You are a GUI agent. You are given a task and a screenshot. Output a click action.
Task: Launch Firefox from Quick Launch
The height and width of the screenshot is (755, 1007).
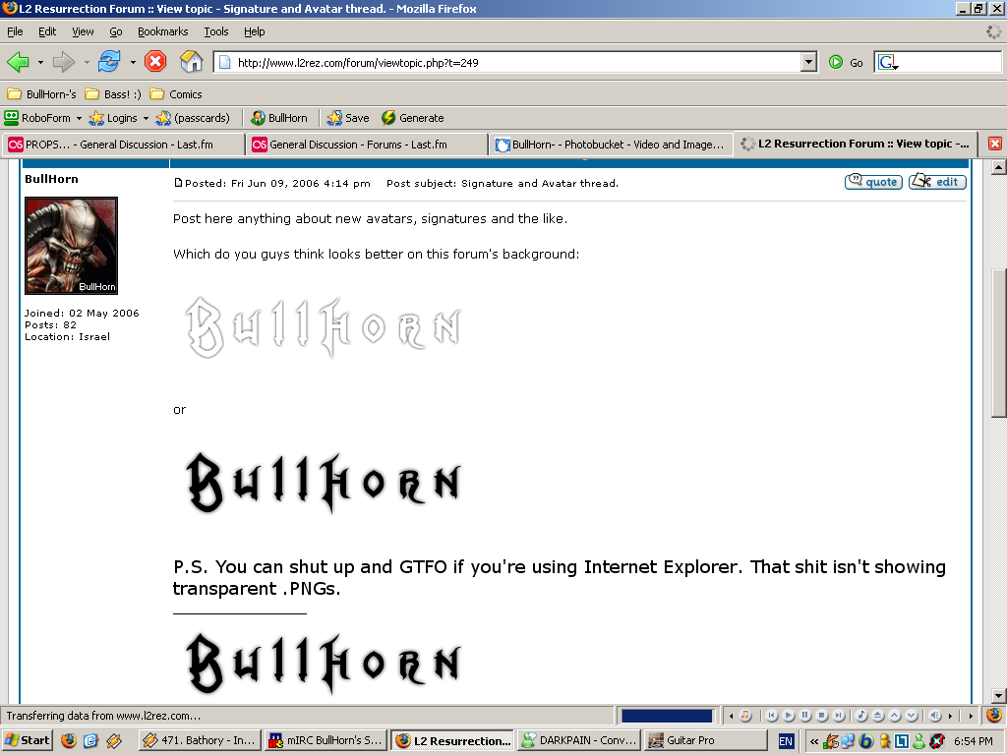point(69,740)
